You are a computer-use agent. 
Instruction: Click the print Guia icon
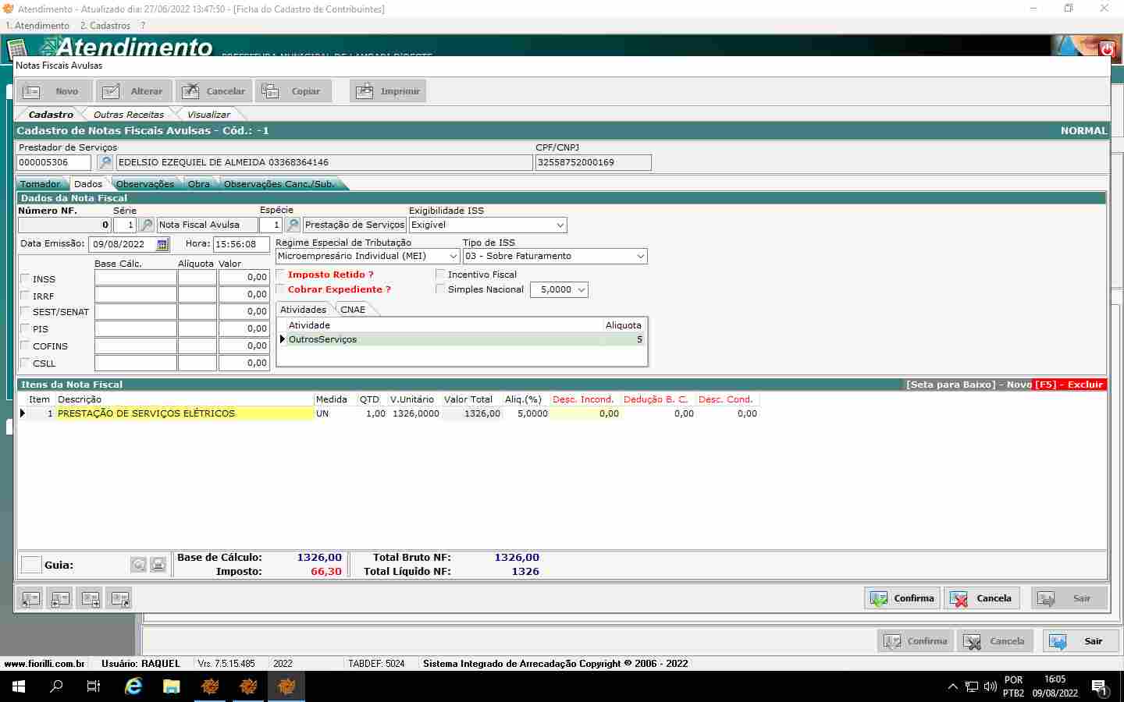click(158, 565)
